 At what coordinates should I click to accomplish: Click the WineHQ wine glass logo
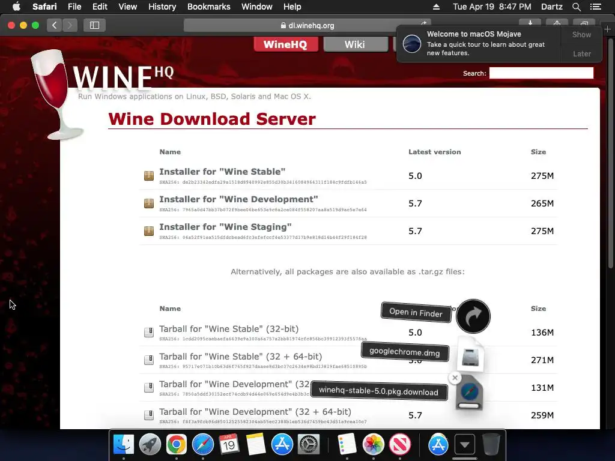[57, 94]
